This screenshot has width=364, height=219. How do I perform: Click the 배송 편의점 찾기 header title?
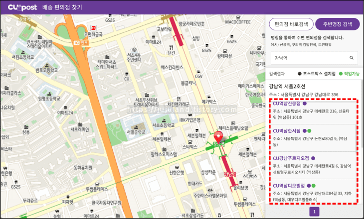(62, 7)
